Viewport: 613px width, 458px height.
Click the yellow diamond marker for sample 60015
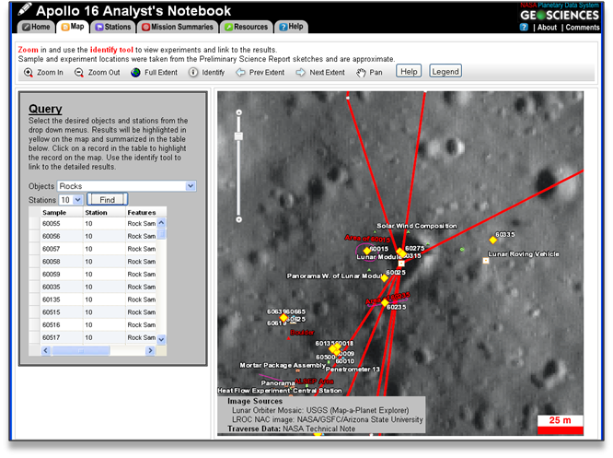[366, 251]
